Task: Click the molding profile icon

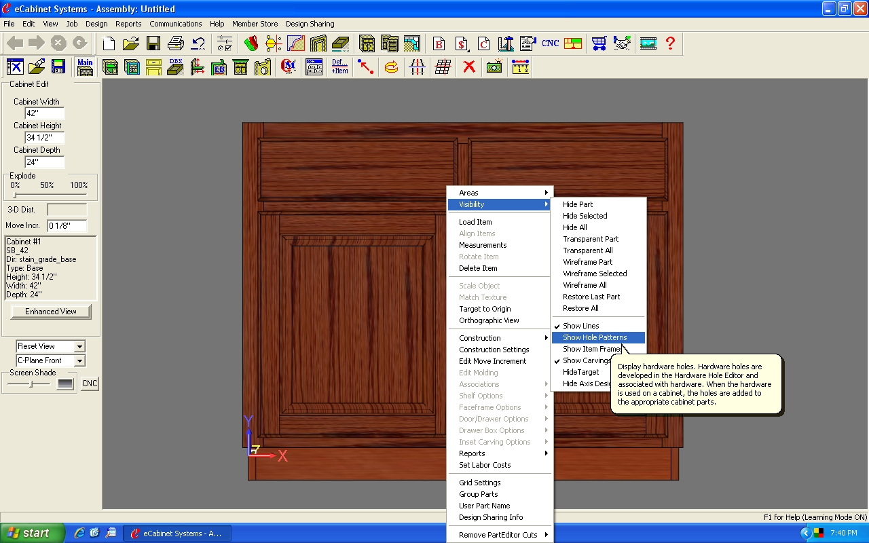Action: pos(296,43)
